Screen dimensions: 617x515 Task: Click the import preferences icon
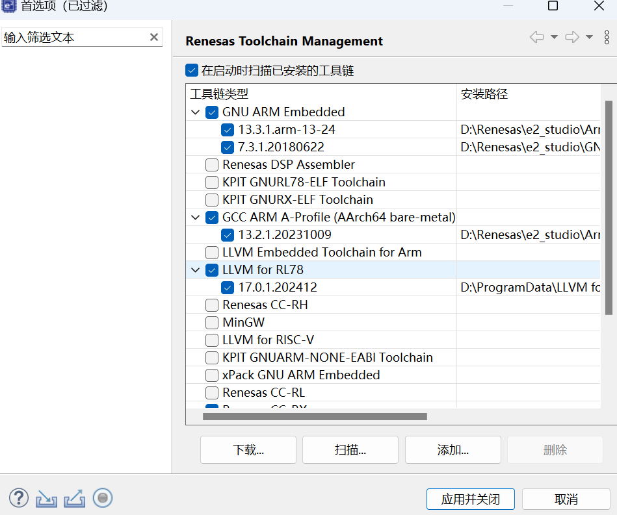[46, 499]
